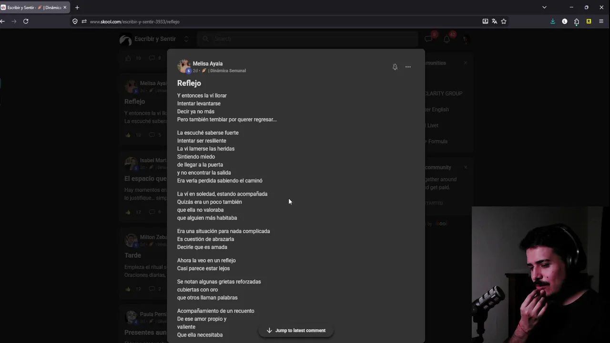The width and height of the screenshot is (610, 343).
Task: Expand the Escribir y Sentir community switcher
Action: point(186,39)
